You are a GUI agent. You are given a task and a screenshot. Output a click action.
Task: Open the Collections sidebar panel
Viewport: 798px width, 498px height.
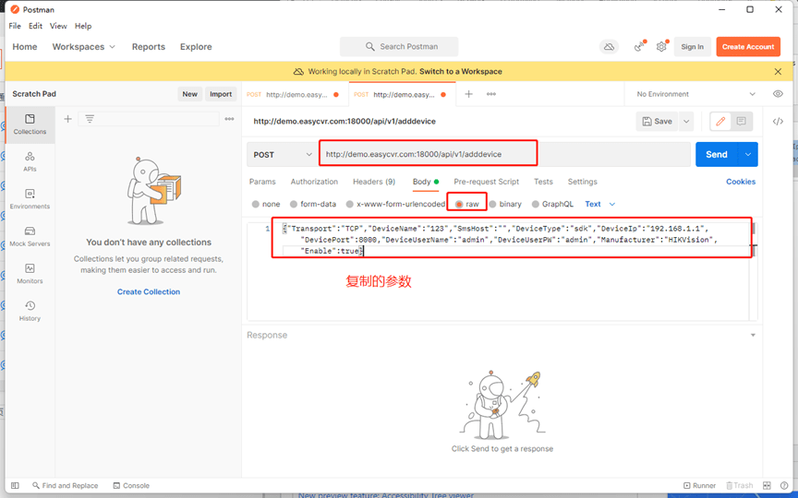click(30, 125)
